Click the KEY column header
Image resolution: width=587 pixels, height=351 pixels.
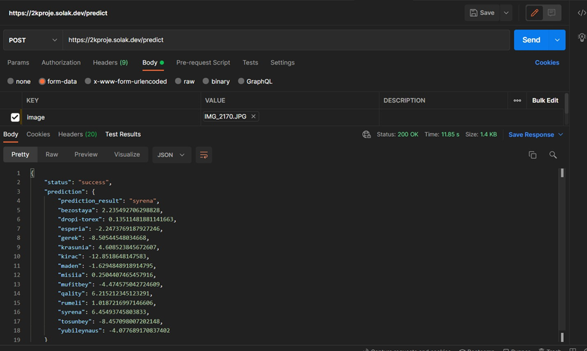click(x=32, y=100)
